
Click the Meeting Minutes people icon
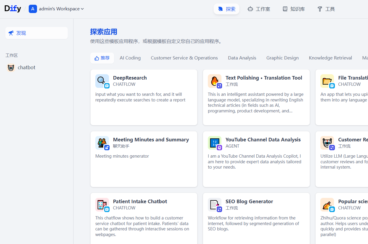[102, 143]
